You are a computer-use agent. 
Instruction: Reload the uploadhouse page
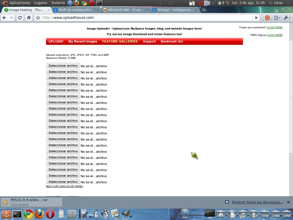pos(20,18)
